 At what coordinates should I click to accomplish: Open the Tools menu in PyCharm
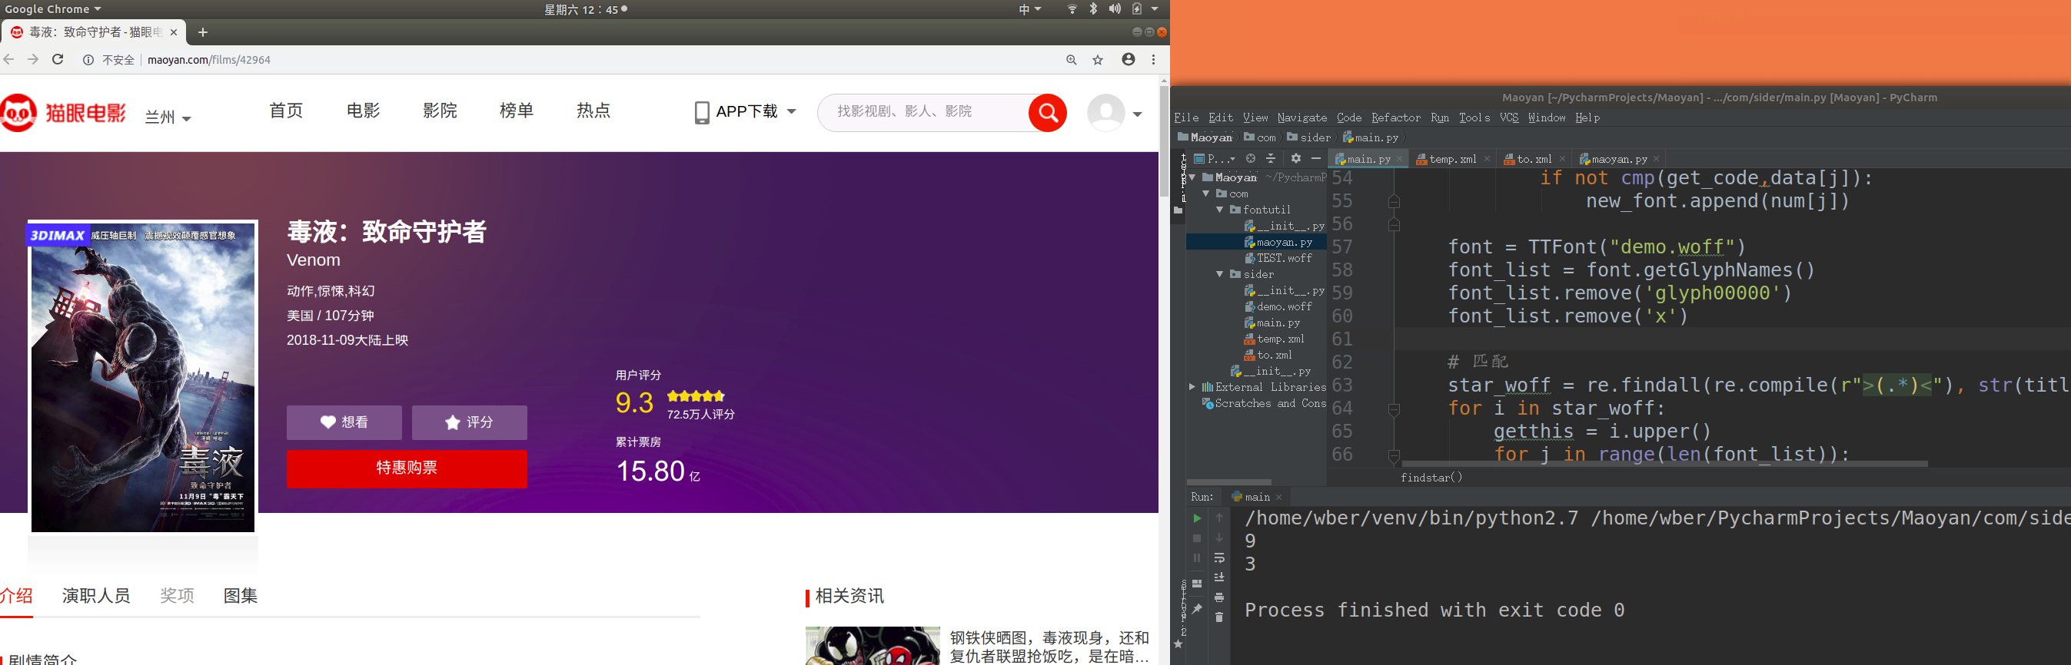(1474, 117)
